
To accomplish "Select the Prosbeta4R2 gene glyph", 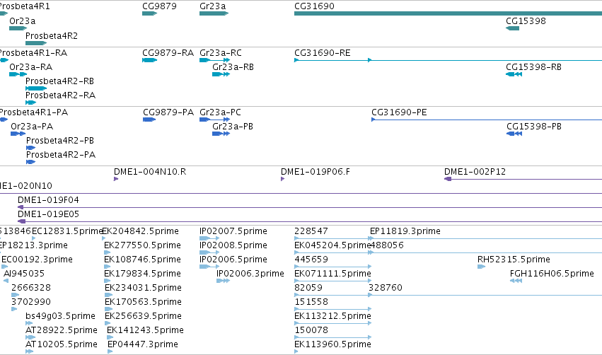I will (36, 43).
